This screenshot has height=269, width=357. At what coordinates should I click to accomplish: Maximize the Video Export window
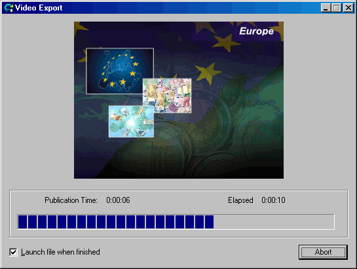pos(337,8)
